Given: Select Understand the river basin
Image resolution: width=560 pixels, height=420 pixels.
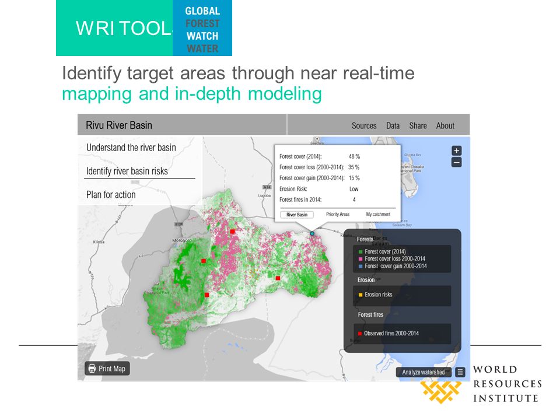Looking at the screenshot, I should (131, 148).
